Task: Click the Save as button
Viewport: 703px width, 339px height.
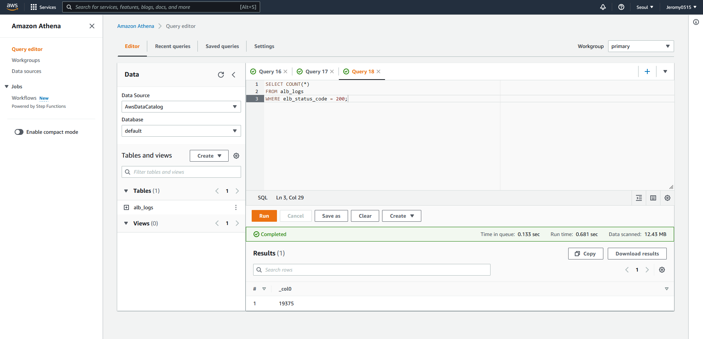Action: click(331, 216)
